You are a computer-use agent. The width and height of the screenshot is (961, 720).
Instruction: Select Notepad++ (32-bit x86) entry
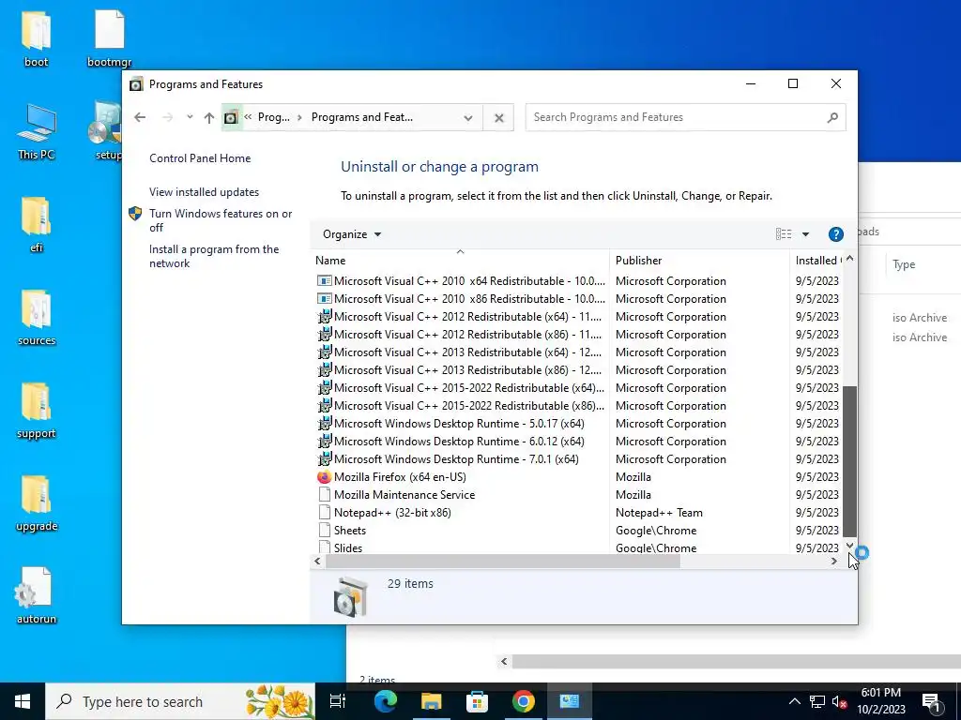coord(384,512)
